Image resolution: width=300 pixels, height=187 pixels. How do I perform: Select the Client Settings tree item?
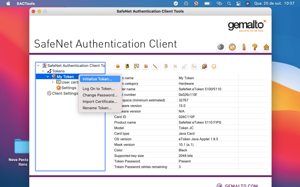pyautogui.click(x=63, y=93)
